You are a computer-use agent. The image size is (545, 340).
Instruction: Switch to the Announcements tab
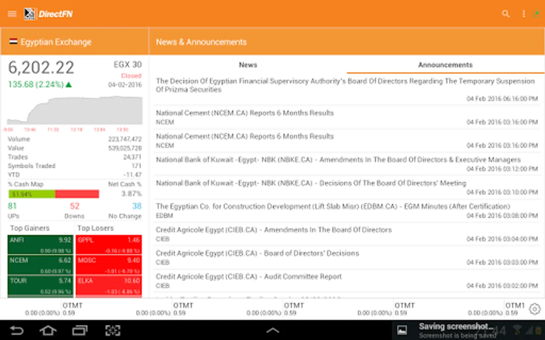[445, 65]
